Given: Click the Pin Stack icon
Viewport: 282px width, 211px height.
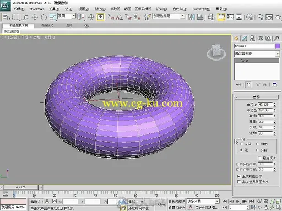Looking at the screenshot, I should [x=238, y=85].
